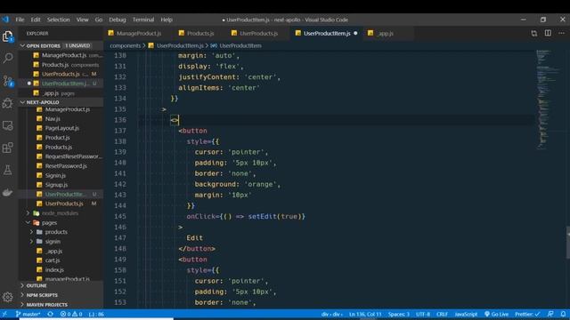Change file encoding UTF-8
The height and width of the screenshot is (320, 570).
pyautogui.click(x=423, y=314)
